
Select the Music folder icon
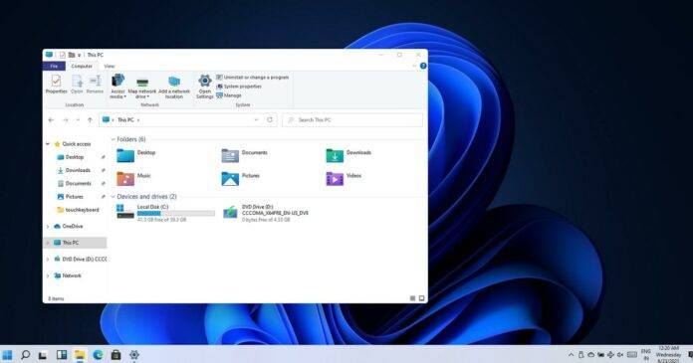point(125,178)
